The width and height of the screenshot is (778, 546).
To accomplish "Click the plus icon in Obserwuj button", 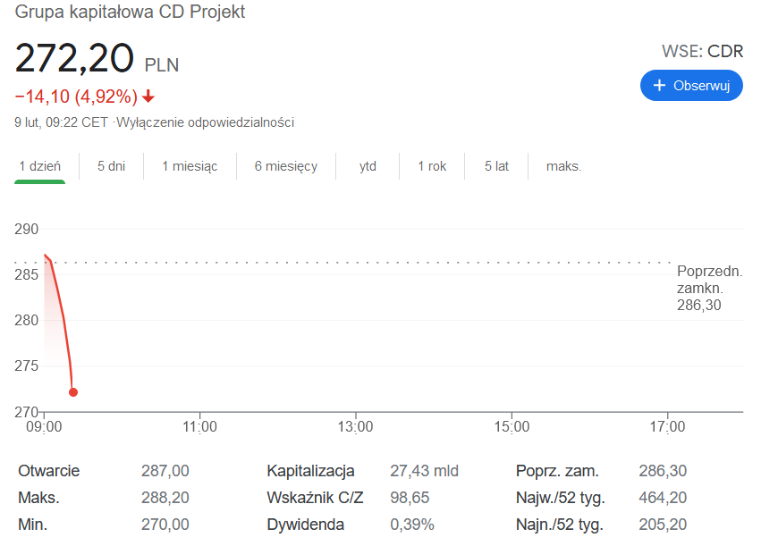I will coord(659,85).
